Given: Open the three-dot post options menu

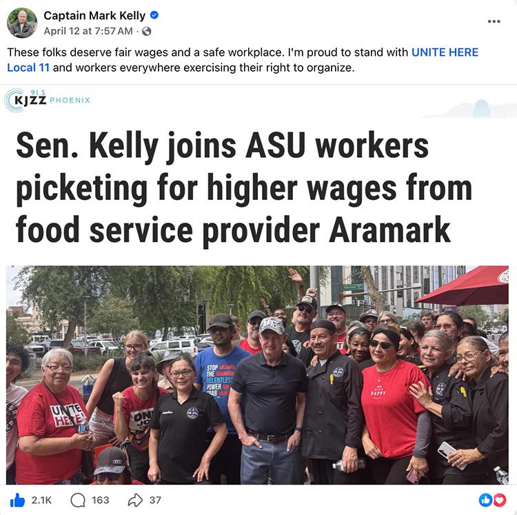Looking at the screenshot, I should [x=494, y=21].
